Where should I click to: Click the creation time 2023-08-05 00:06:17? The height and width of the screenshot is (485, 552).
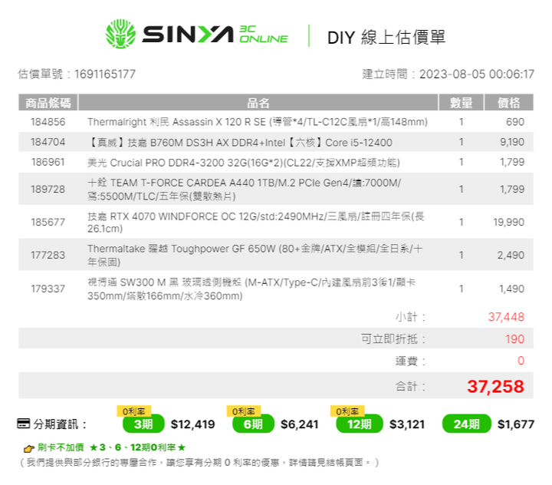pos(477,74)
